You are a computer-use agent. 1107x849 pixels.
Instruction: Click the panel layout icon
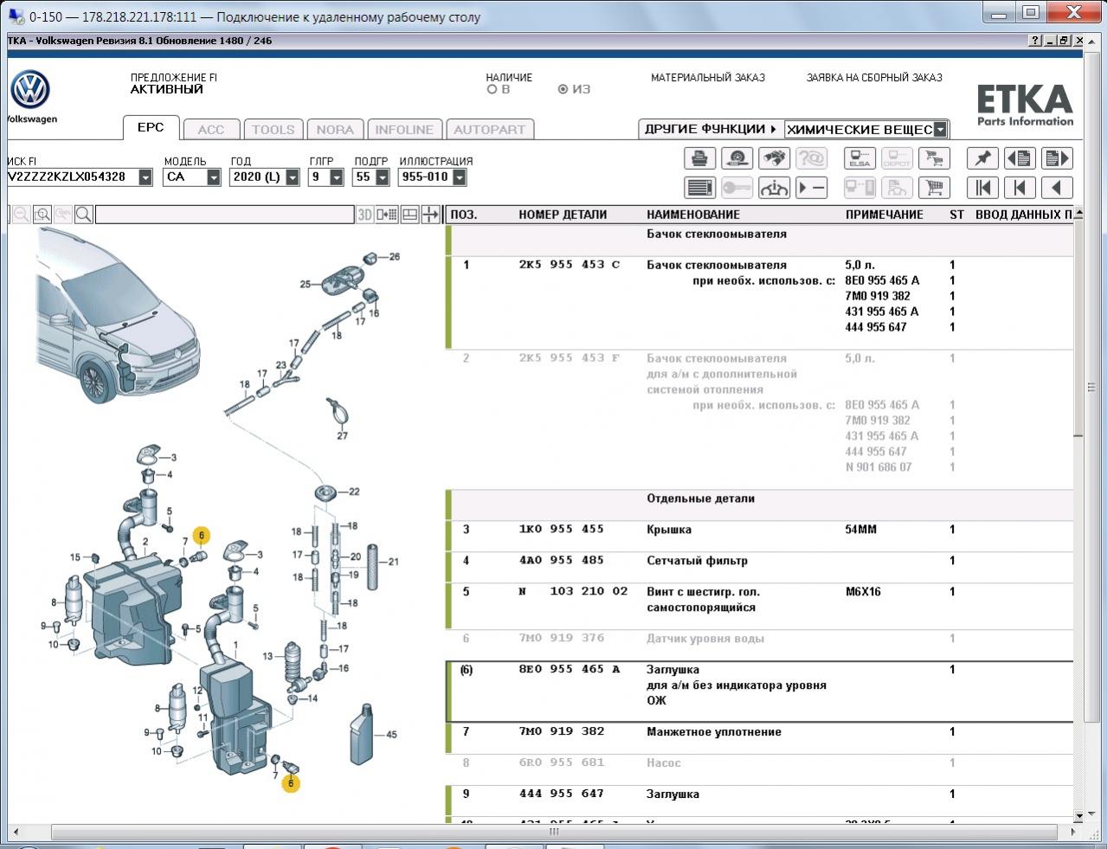[x=409, y=215]
